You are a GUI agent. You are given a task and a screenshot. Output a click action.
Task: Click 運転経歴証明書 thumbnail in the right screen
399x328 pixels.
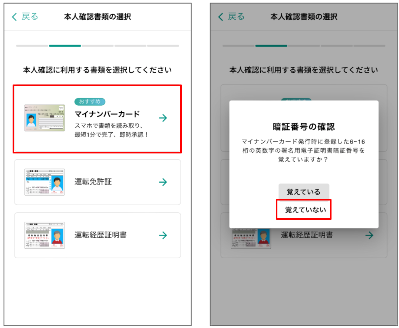pos(251,238)
